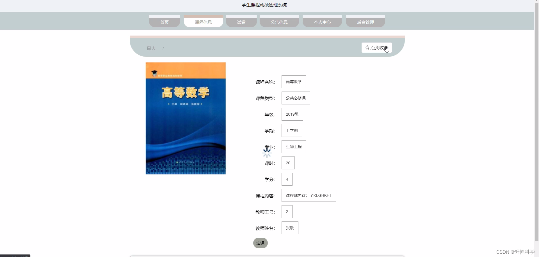Open the 公告信息 section

(279, 22)
